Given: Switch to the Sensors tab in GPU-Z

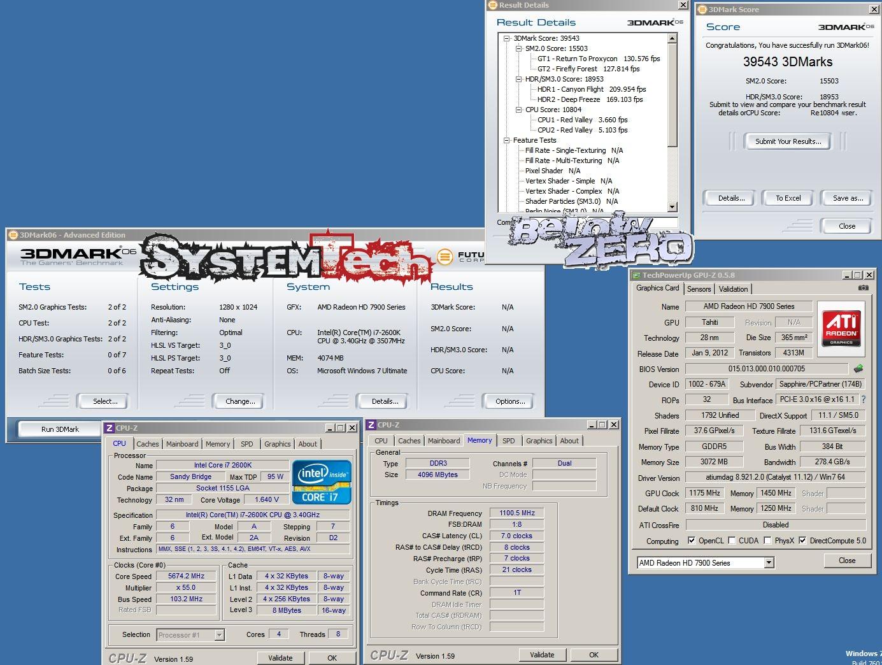Looking at the screenshot, I should coord(699,289).
